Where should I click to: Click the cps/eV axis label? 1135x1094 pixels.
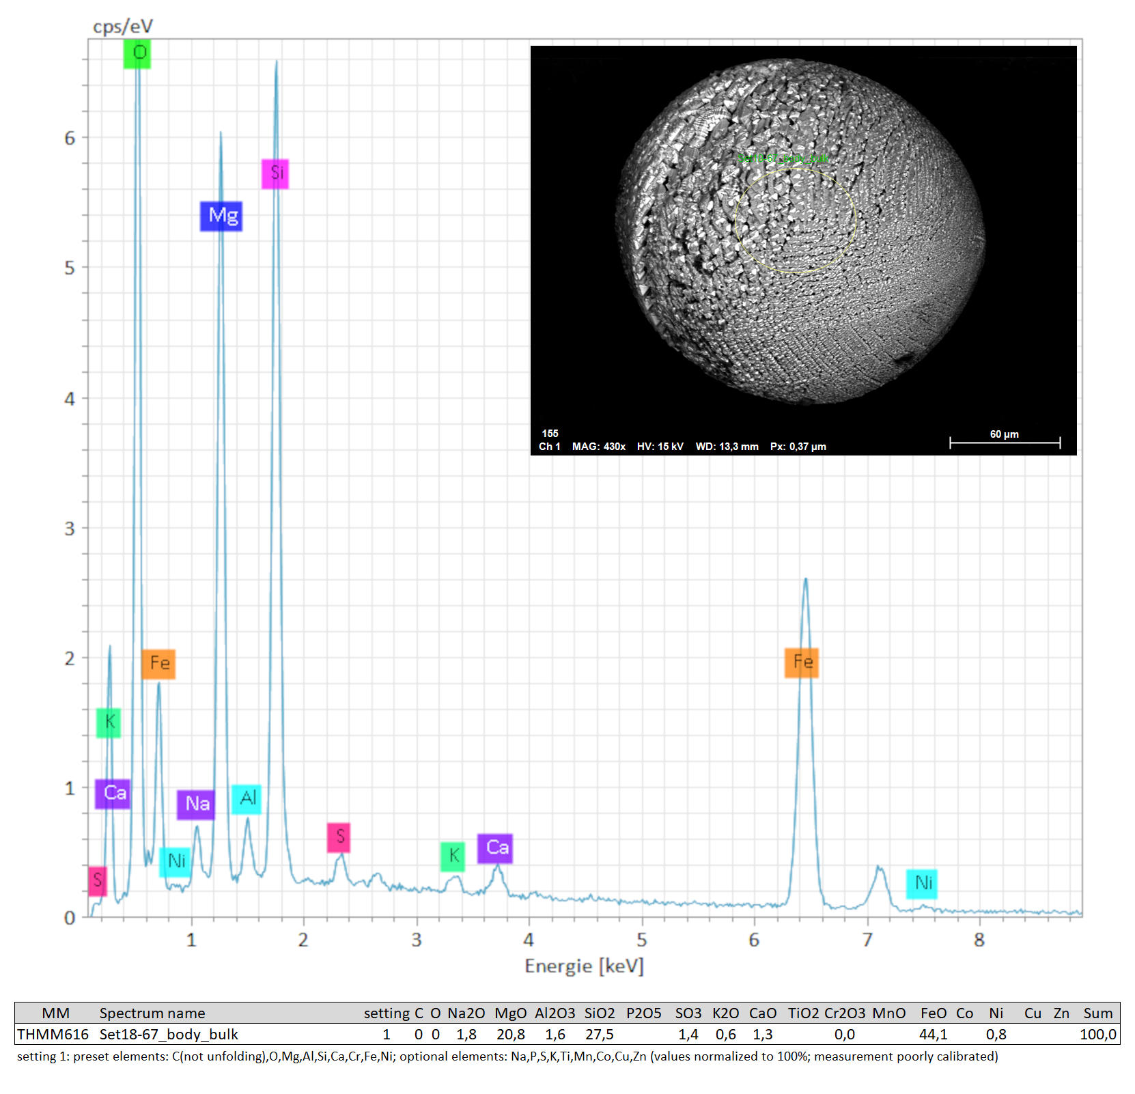tap(123, 27)
